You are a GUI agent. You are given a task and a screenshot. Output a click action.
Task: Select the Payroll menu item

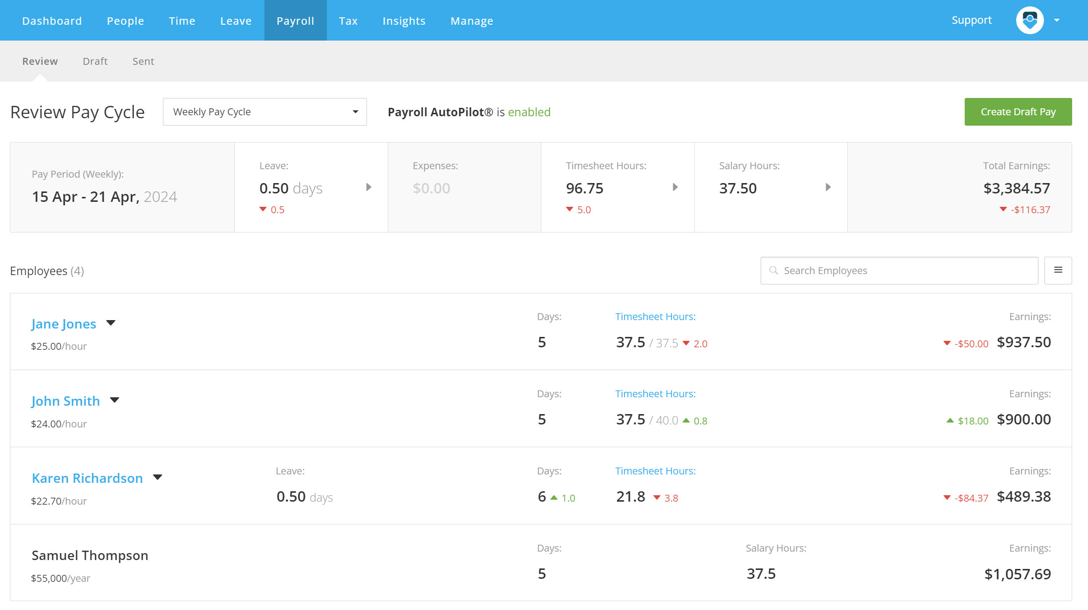pyautogui.click(x=295, y=20)
